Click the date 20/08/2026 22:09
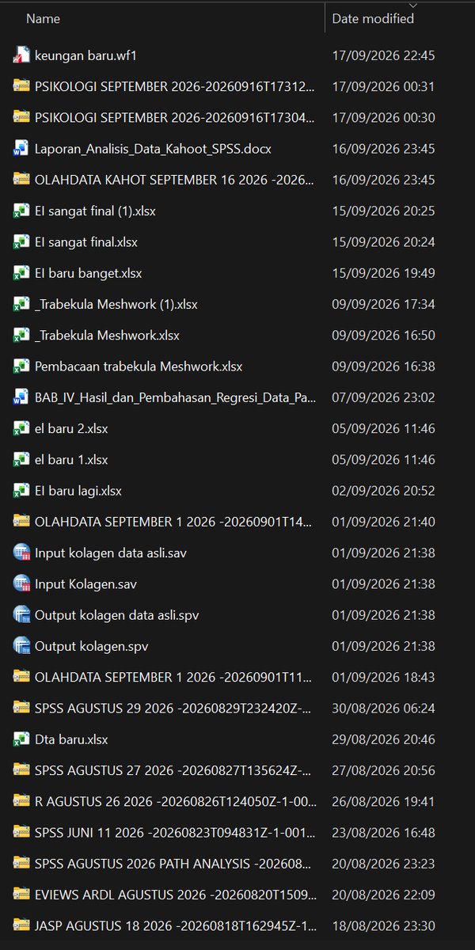475x950 pixels. click(383, 895)
